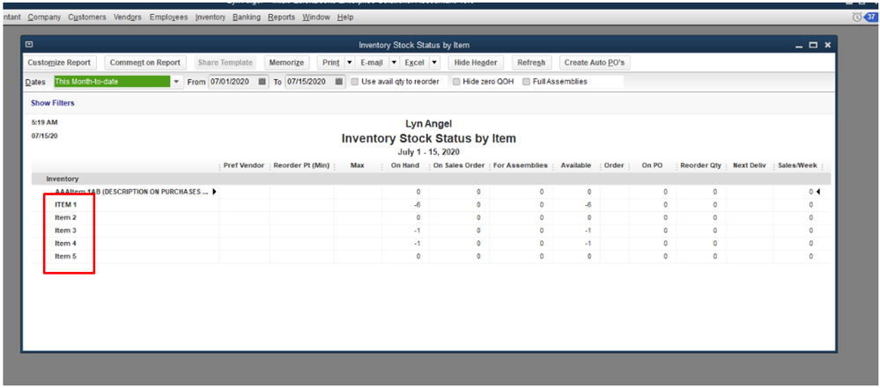Open the Banking menu
This screenshot has height=388, width=880.
[247, 18]
